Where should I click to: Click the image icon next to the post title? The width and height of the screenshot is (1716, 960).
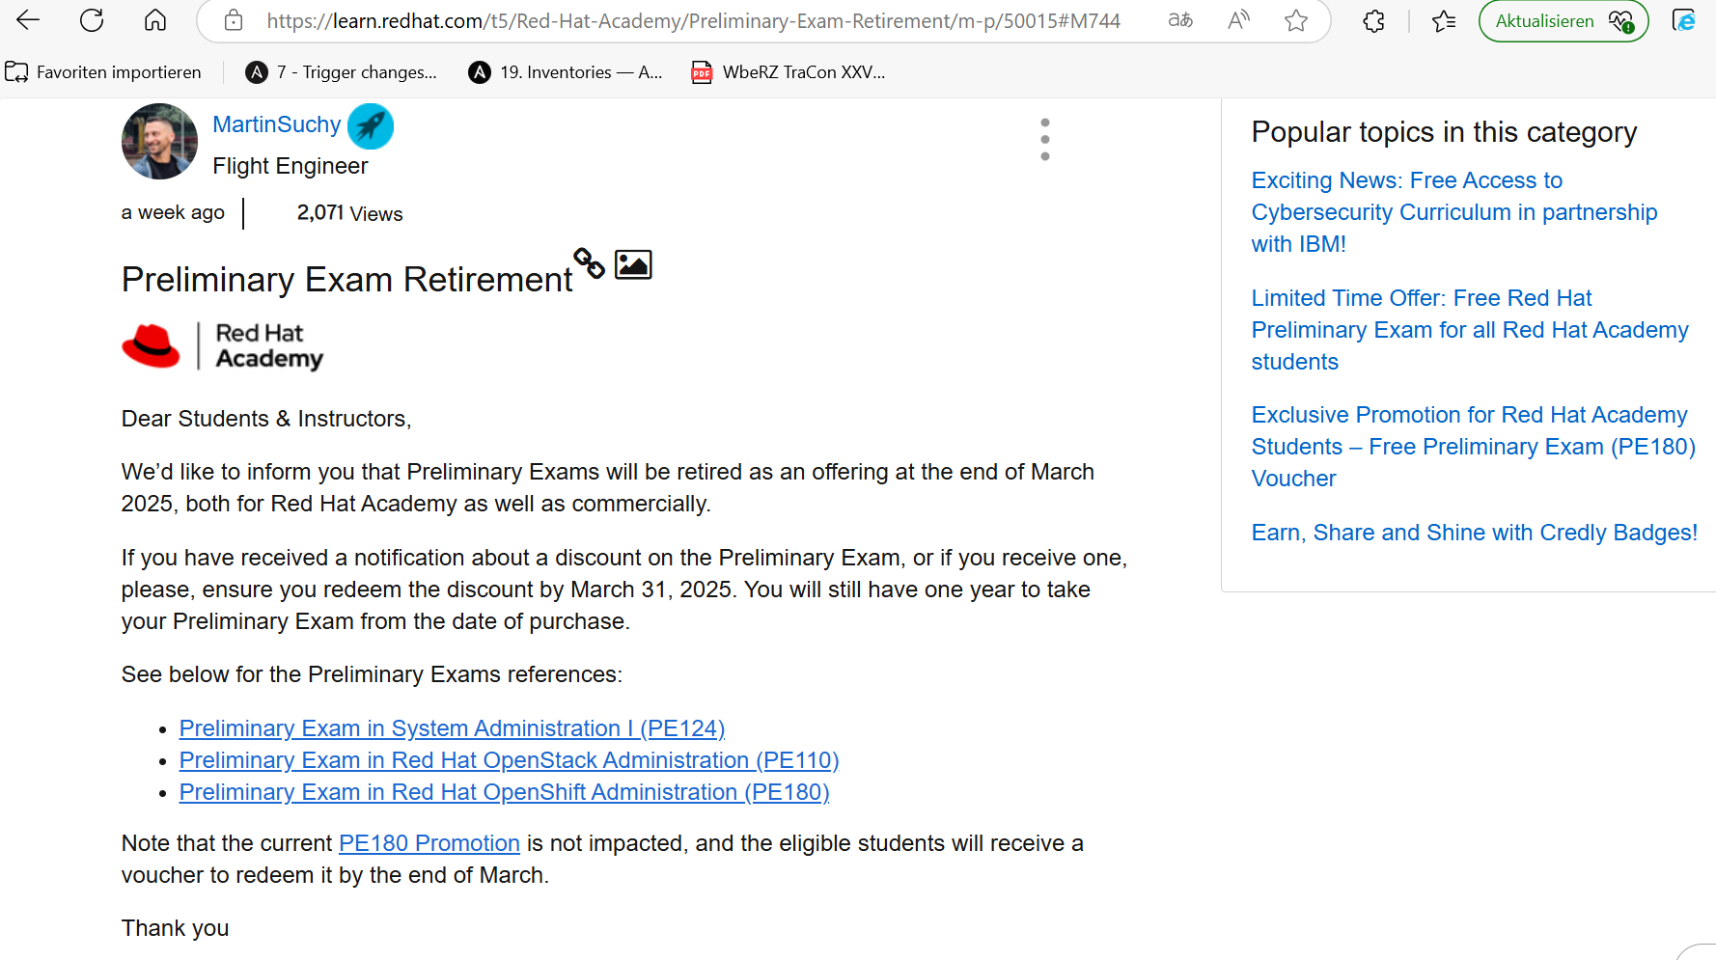tap(633, 263)
